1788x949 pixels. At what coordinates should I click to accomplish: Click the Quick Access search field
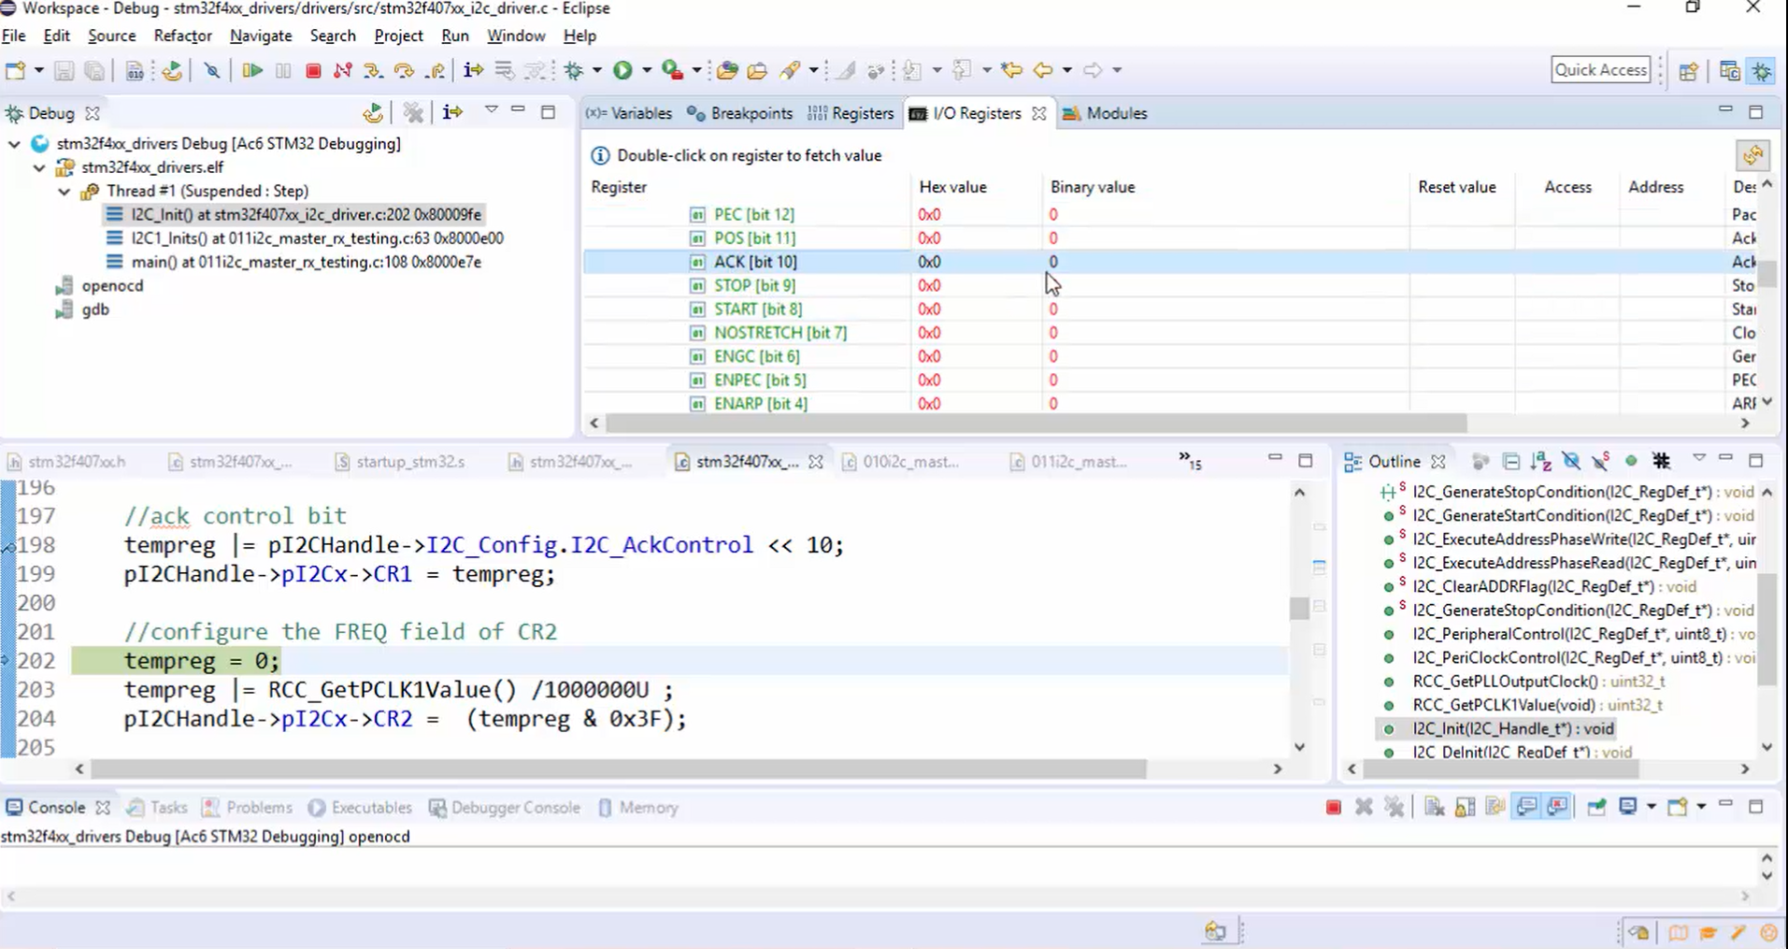tap(1600, 70)
